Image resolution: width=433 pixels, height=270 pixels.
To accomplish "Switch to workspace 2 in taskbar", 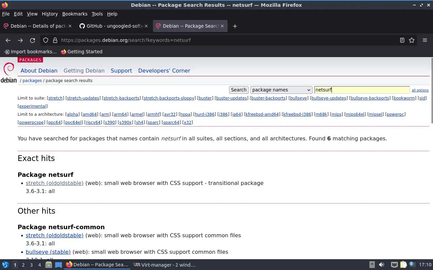I will 23,265.
